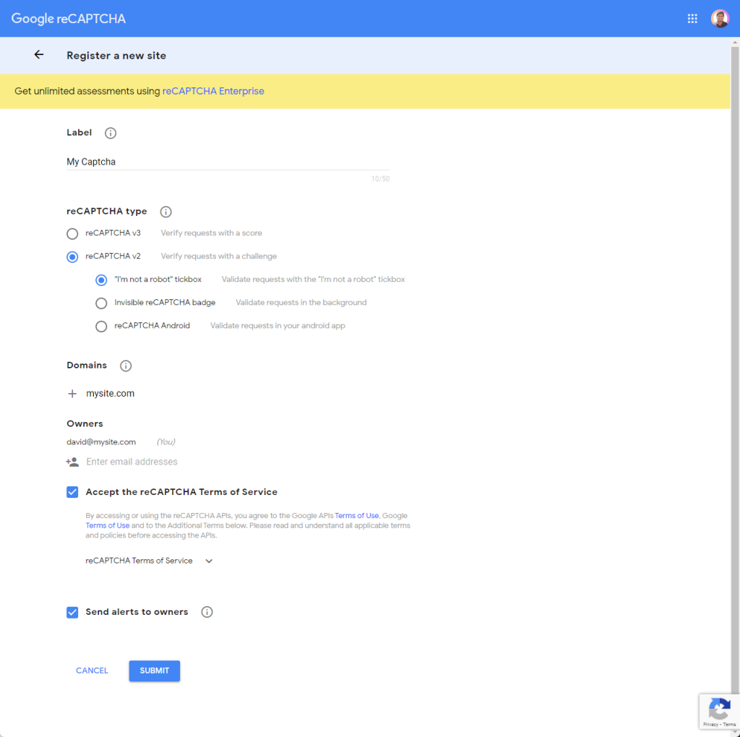Toggle Send alerts to owners checkbox
740x737 pixels.
[x=72, y=612]
